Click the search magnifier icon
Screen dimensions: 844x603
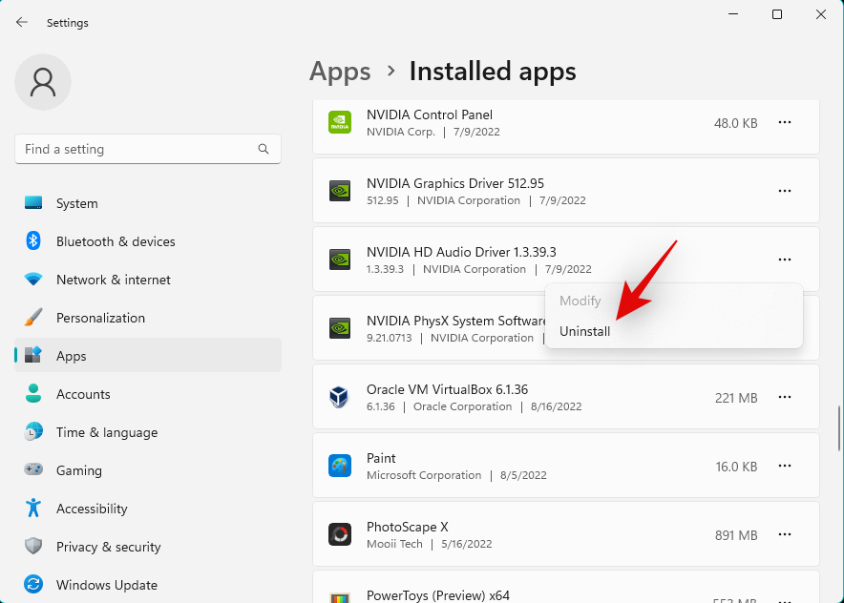point(264,149)
